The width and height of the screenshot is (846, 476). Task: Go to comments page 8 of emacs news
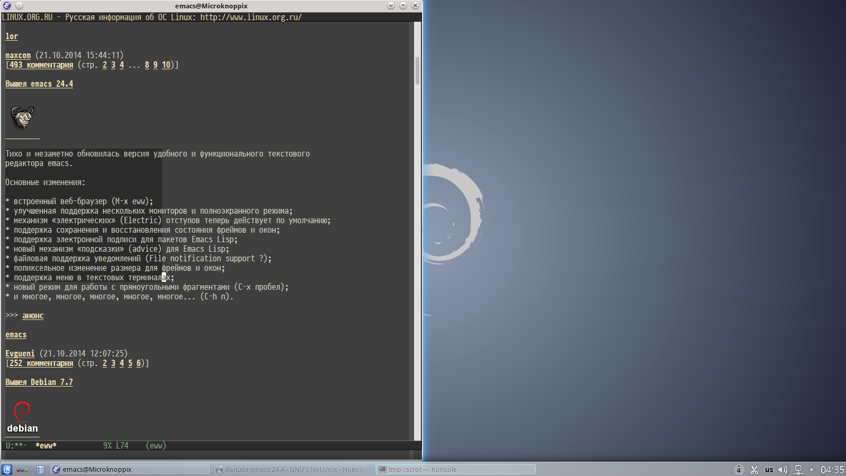147,65
